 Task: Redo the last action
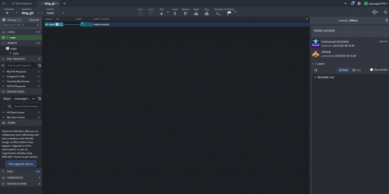(151, 12)
